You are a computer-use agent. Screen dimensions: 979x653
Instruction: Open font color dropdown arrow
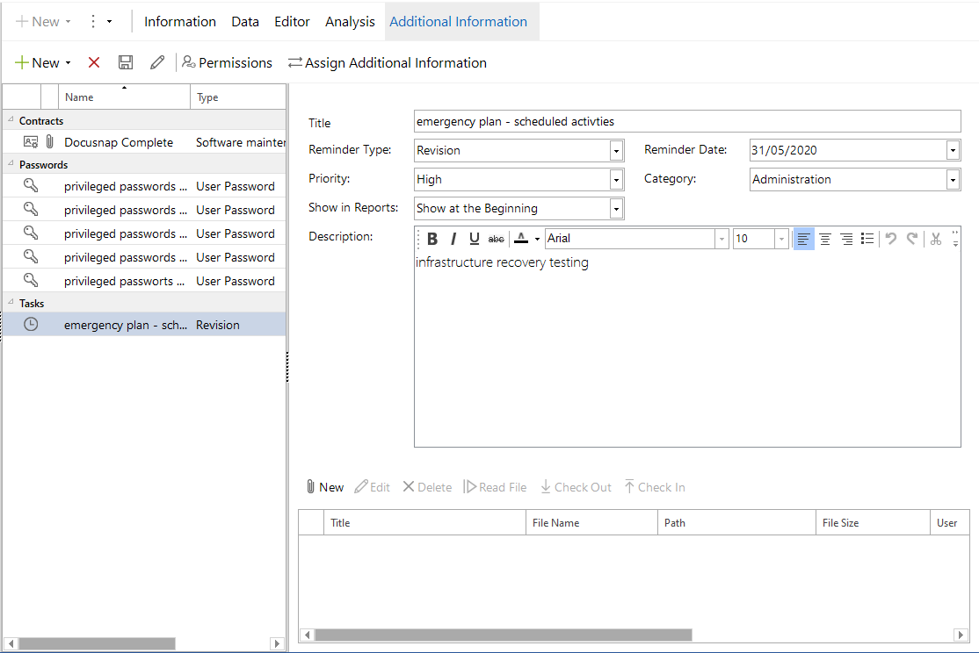tap(537, 239)
